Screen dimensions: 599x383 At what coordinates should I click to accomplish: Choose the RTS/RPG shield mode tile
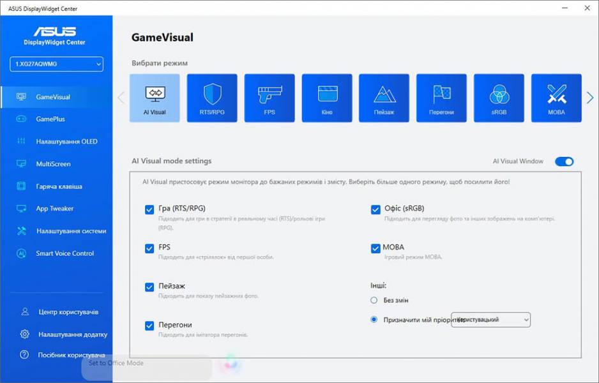pos(212,98)
